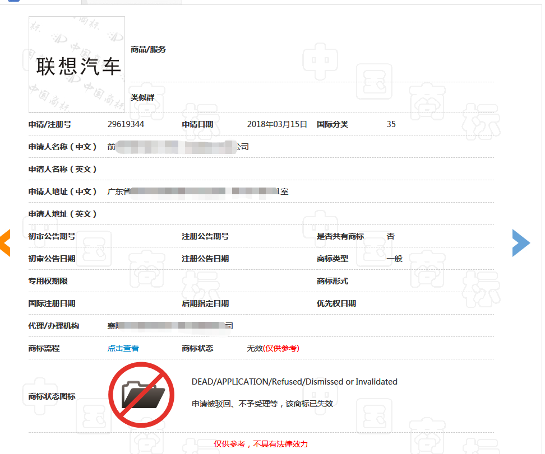Image resolution: width=545 pixels, height=454 pixels.
Task: Click the shared trademark value 否
Action: [x=391, y=236]
